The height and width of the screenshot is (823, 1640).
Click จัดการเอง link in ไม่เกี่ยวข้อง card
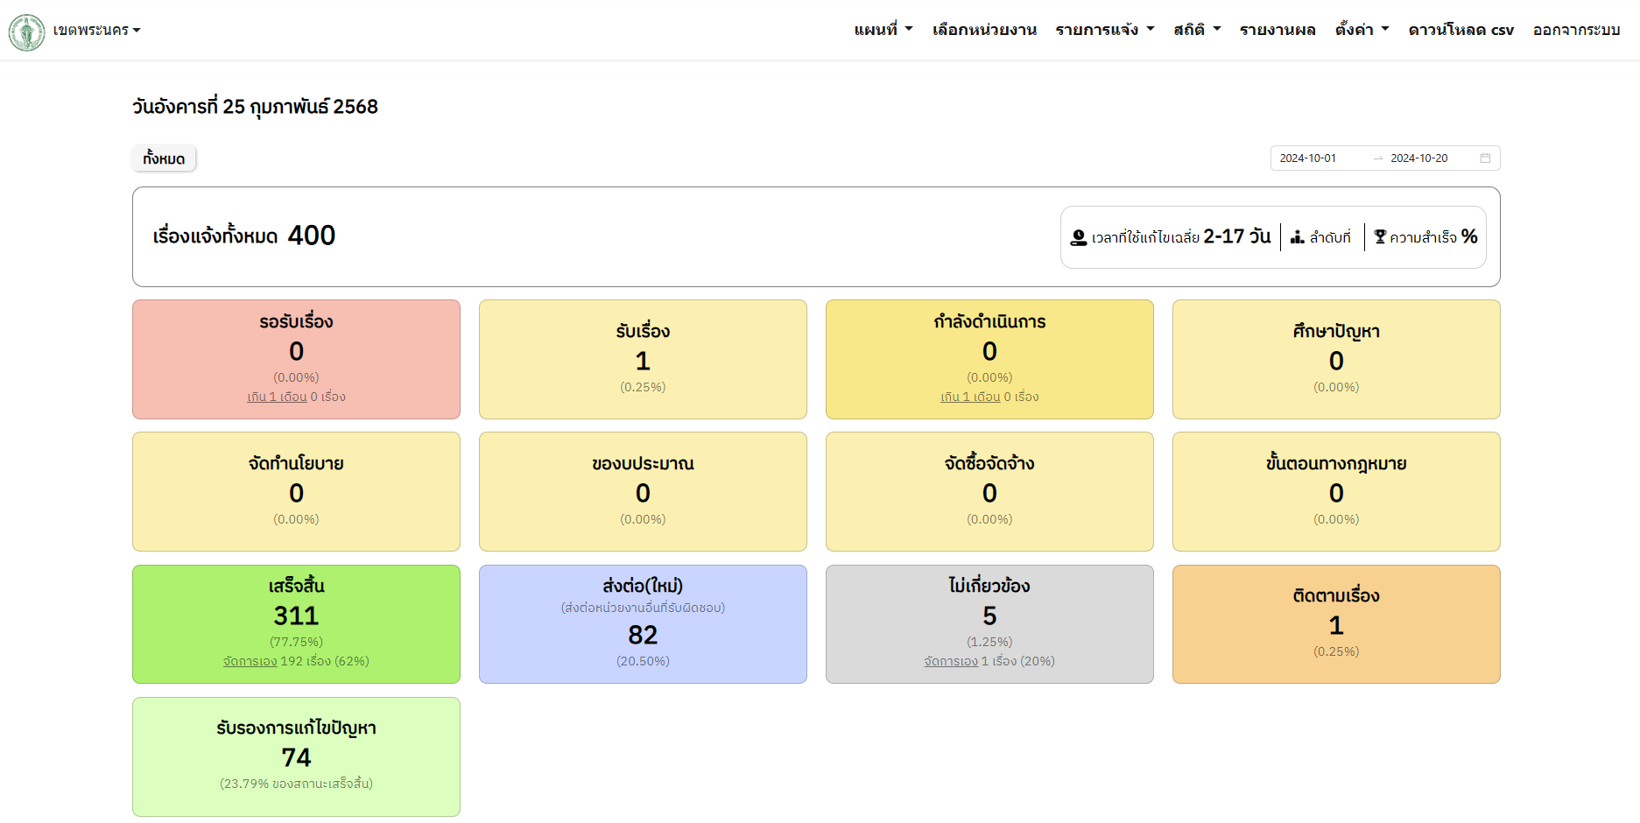(x=951, y=661)
